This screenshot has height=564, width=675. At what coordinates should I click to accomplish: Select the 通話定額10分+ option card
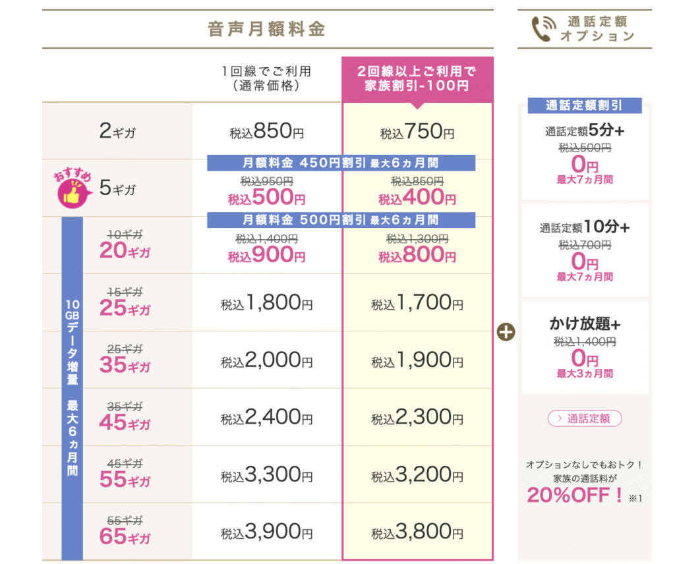click(585, 250)
